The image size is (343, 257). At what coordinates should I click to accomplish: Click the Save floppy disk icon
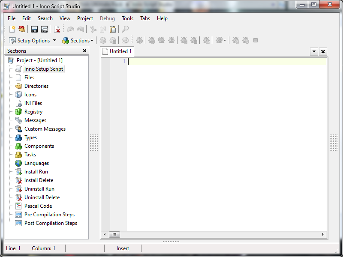(x=34, y=29)
